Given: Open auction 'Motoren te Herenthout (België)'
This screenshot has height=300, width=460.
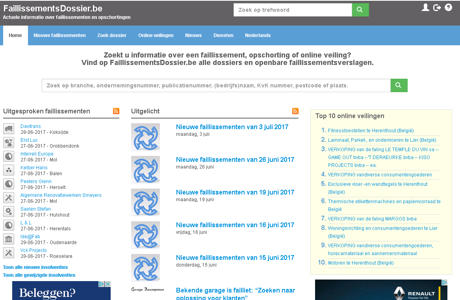Looking at the screenshot, I should pyautogui.click(x=361, y=263).
